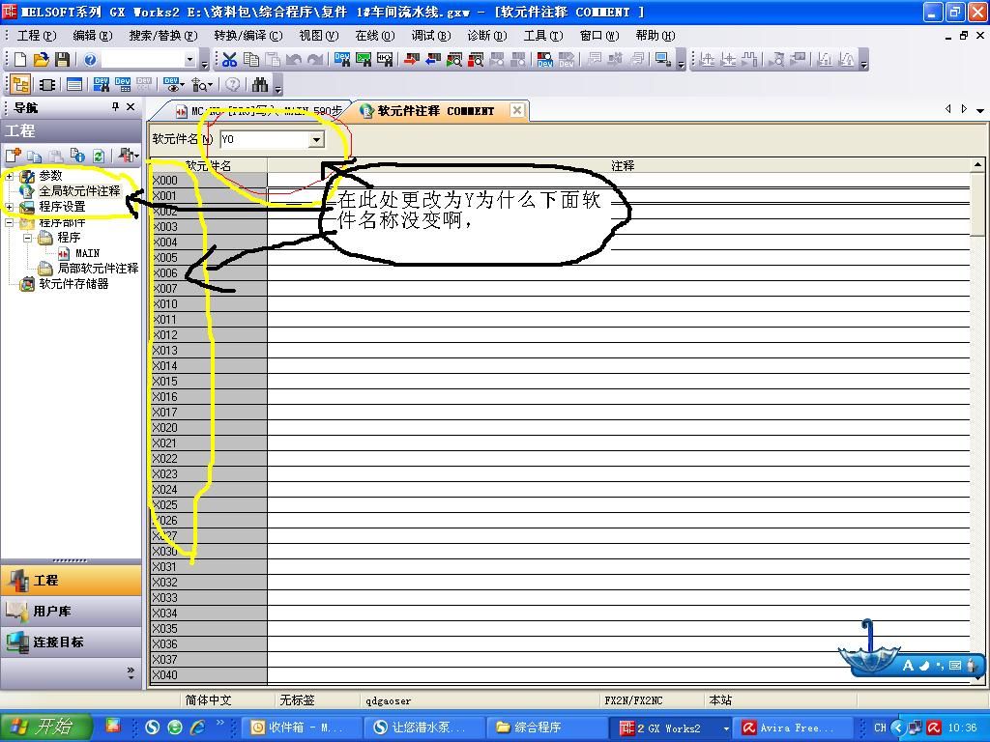The height and width of the screenshot is (742, 990).
Task: Switch to 综合程序 folder taskbar button
Action: pyautogui.click(x=547, y=728)
